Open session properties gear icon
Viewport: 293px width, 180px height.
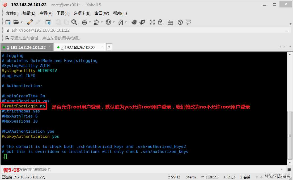pos(48,22)
